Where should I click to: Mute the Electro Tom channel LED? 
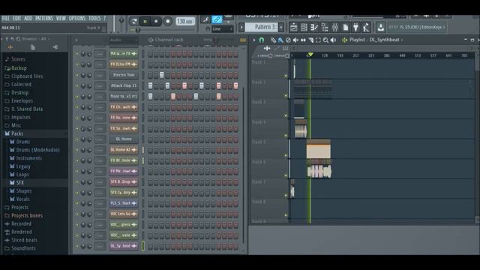pos(77,75)
